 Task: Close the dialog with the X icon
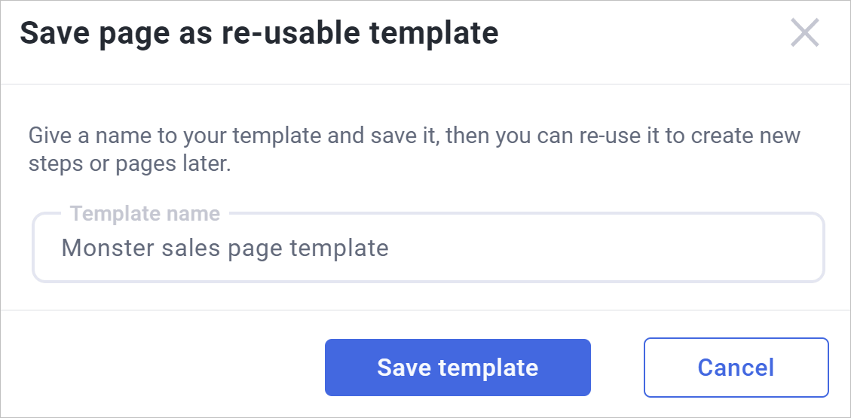(x=804, y=33)
